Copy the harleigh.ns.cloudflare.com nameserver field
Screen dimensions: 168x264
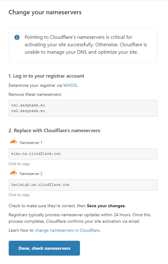(x=83, y=185)
